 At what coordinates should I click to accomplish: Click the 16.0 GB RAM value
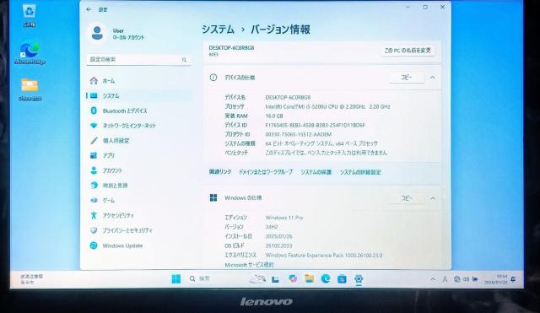pos(274,116)
